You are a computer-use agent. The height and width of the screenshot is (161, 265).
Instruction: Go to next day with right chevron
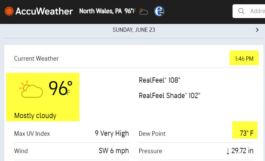point(257,30)
